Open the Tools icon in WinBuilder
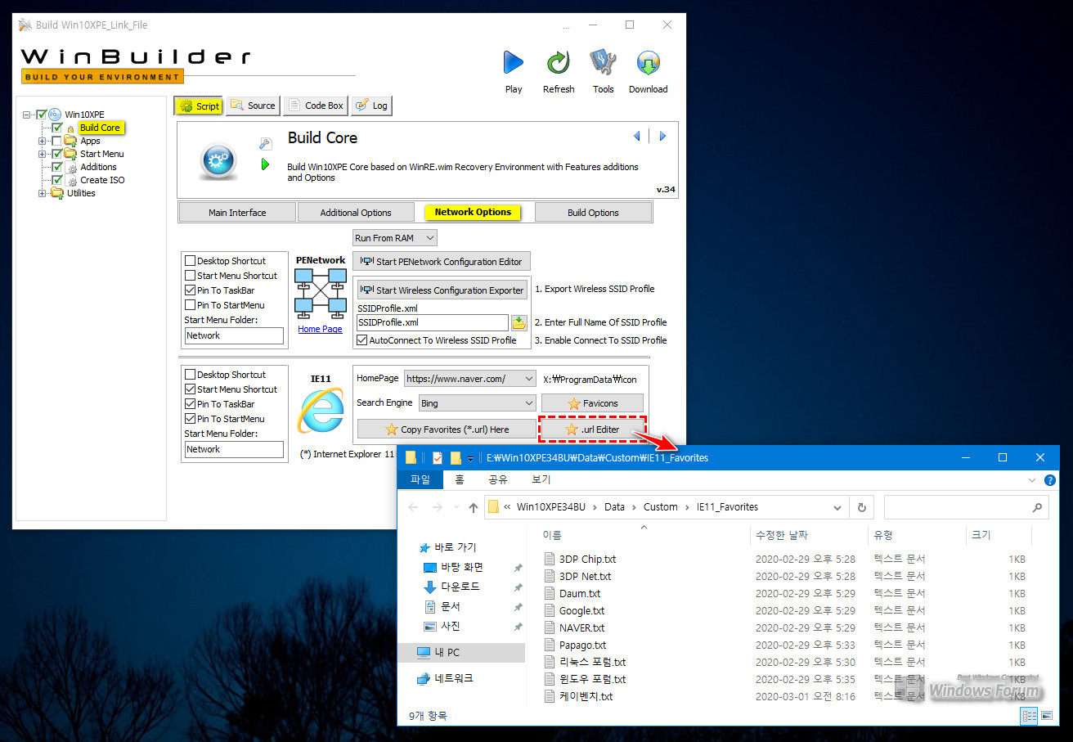Image resolution: width=1073 pixels, height=742 pixels. pos(604,63)
